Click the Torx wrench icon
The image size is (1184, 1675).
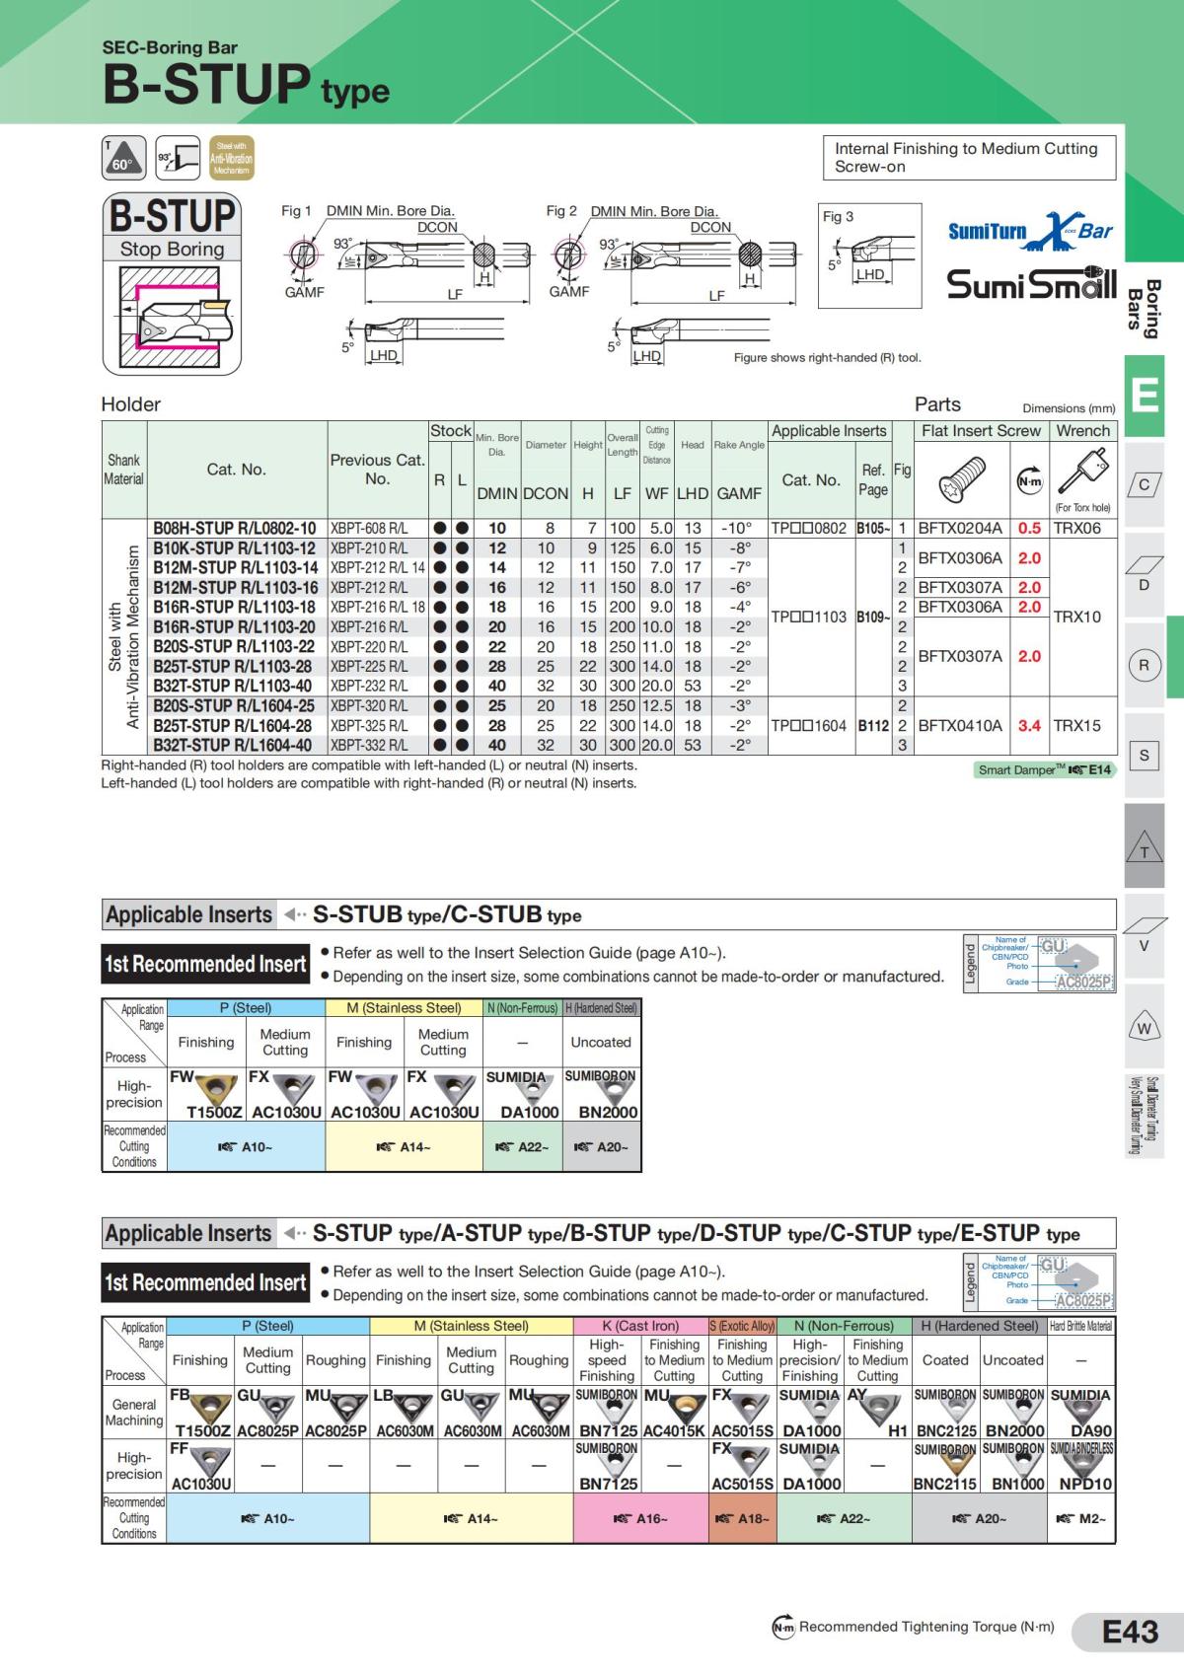[x=1082, y=471]
